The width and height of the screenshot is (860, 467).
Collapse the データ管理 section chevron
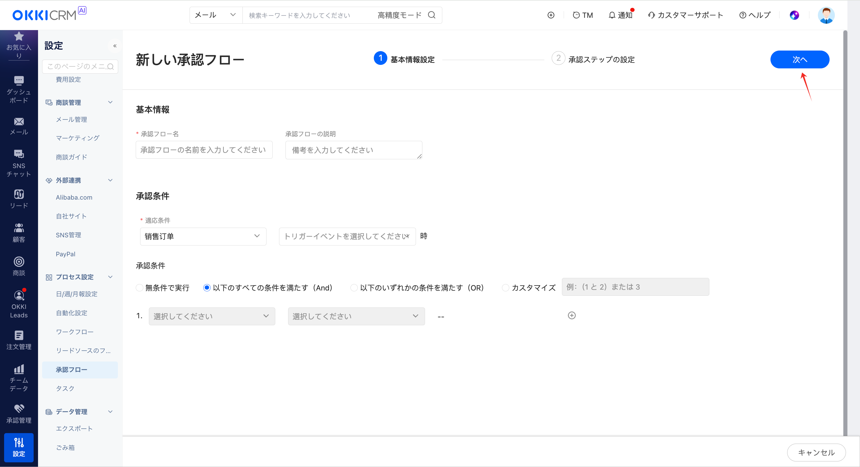coord(110,412)
